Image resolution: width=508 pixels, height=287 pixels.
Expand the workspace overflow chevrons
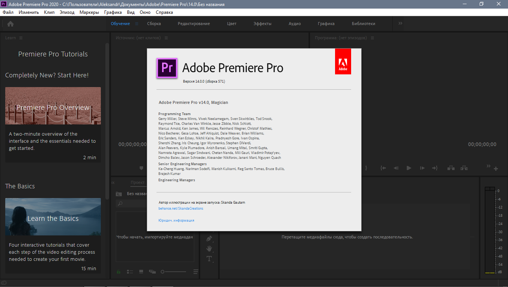pyautogui.click(x=400, y=24)
